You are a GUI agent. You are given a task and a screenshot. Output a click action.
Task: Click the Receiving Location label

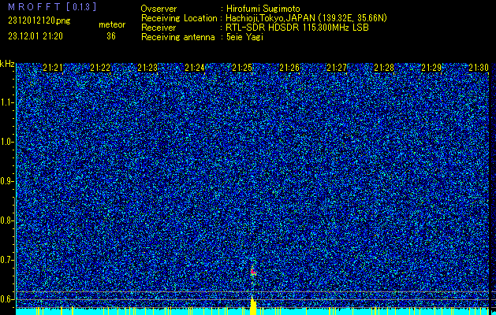pos(179,18)
